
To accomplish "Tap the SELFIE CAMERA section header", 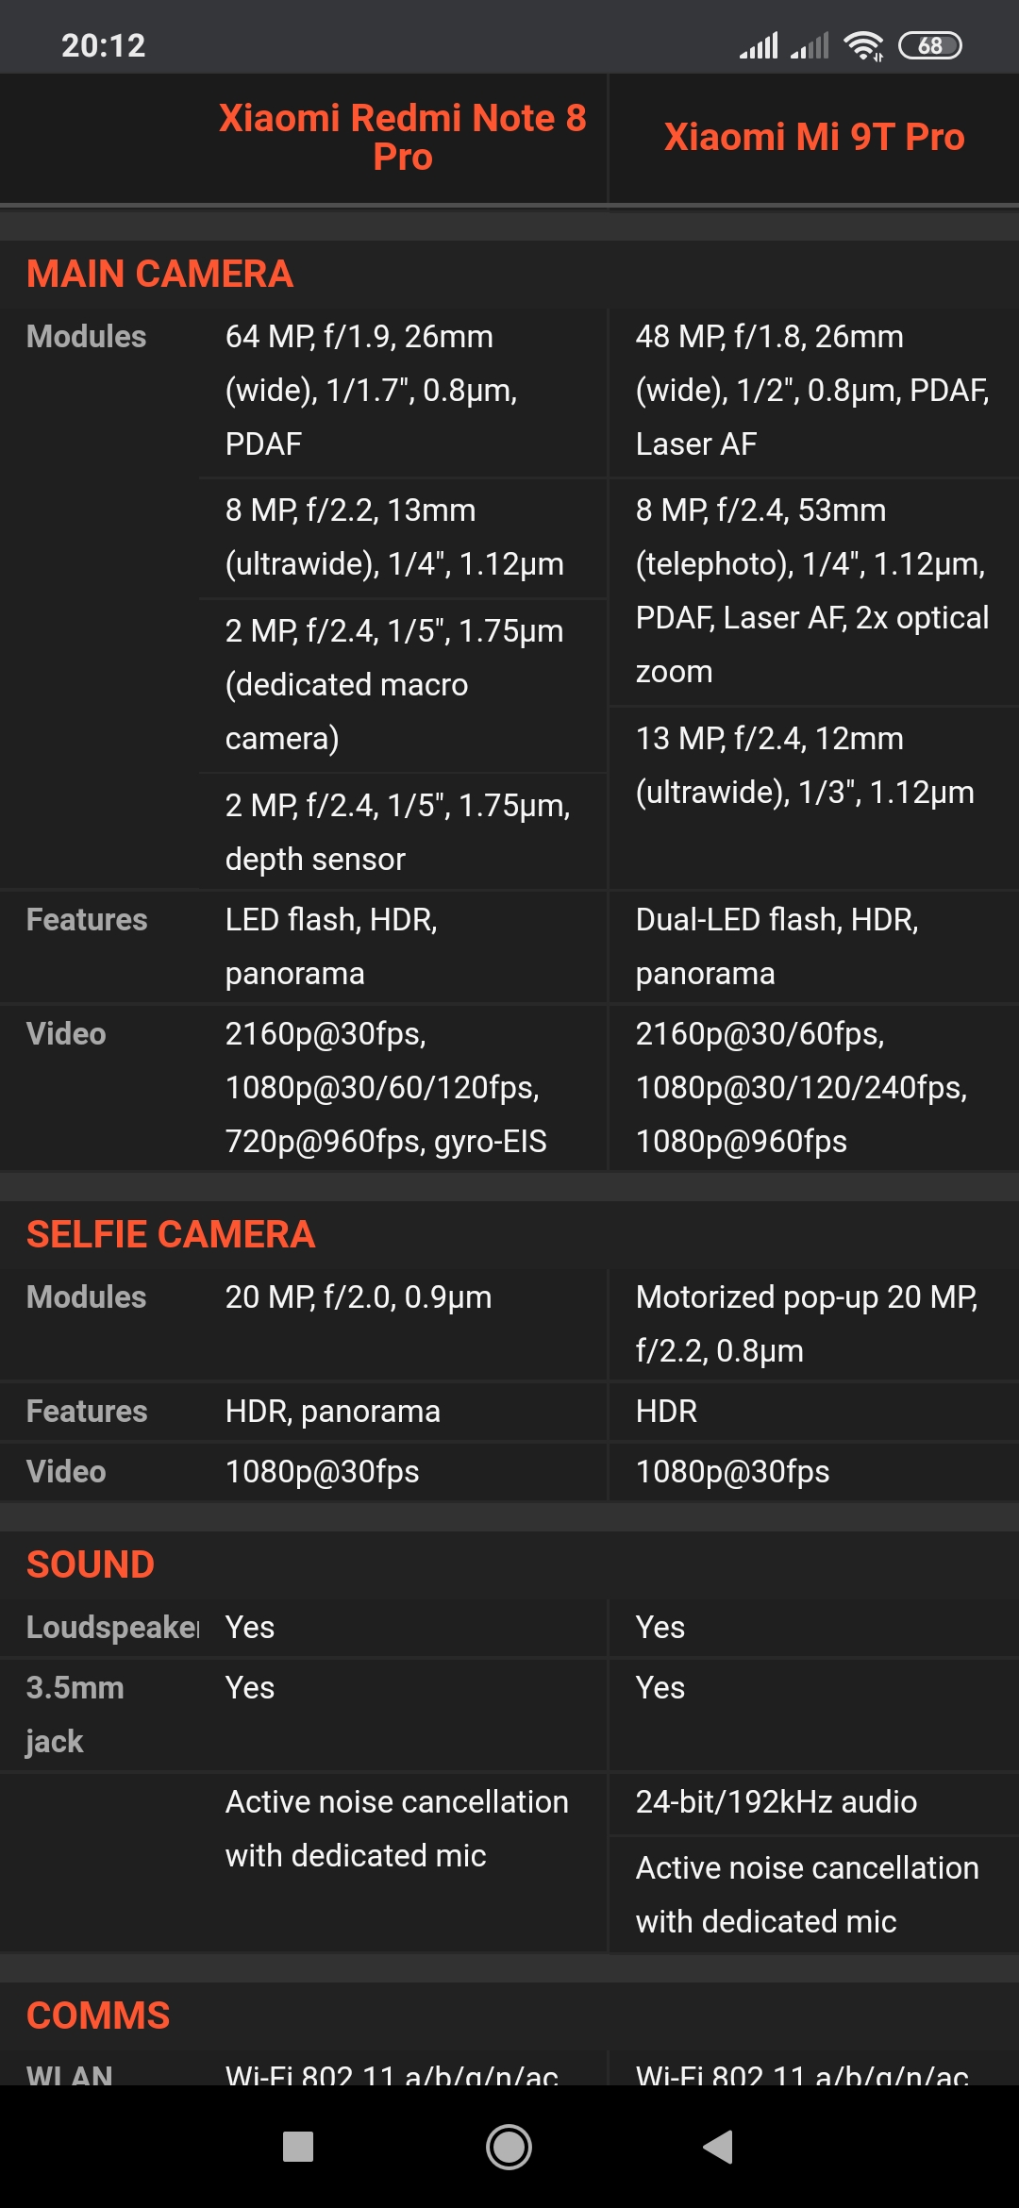I will [171, 1235].
